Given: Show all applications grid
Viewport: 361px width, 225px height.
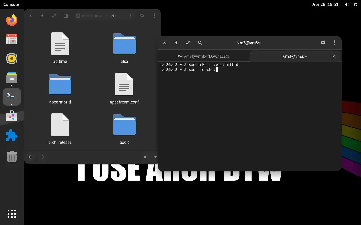Looking at the screenshot, I should pyautogui.click(x=12, y=214).
